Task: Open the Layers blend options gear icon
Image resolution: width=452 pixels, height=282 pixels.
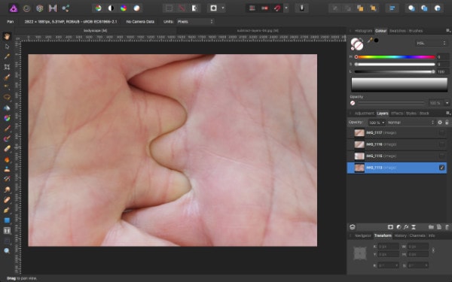Action: pos(440,123)
